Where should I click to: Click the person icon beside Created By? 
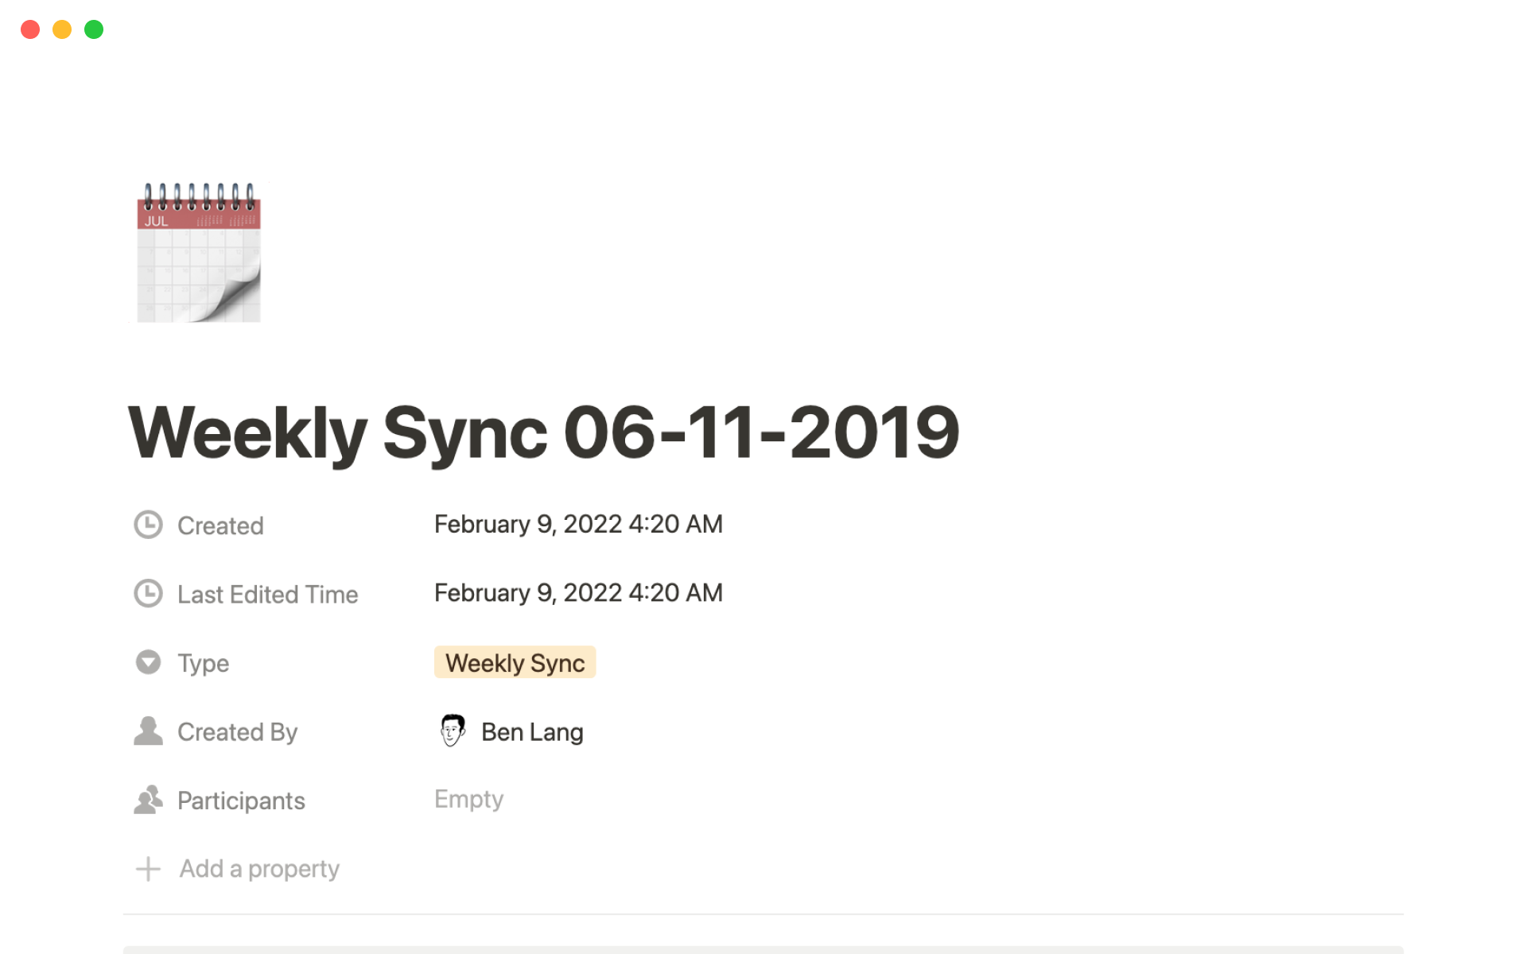click(x=148, y=731)
